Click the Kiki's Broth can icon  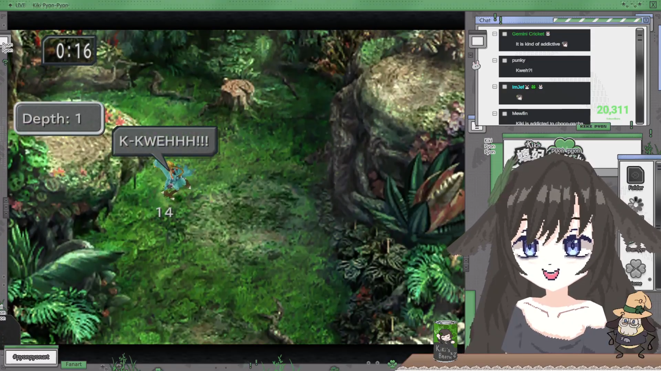pos(445,341)
